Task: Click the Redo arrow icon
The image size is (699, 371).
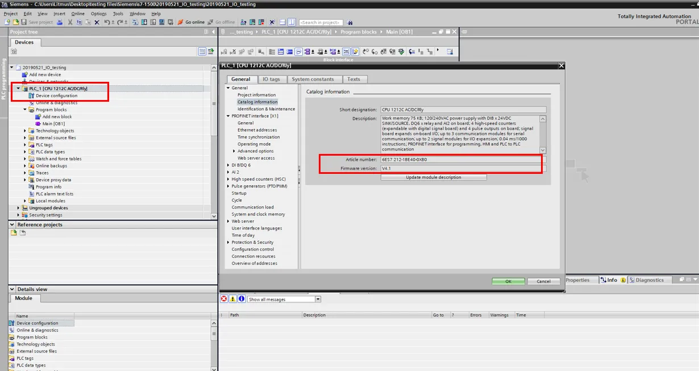Action: click(120, 22)
